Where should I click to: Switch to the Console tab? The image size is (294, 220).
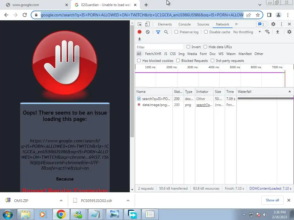[185, 24]
